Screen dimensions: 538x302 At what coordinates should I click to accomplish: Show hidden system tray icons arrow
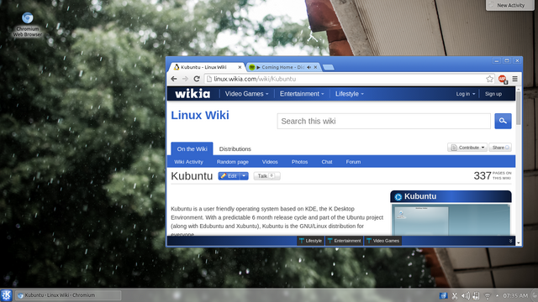coord(497,295)
